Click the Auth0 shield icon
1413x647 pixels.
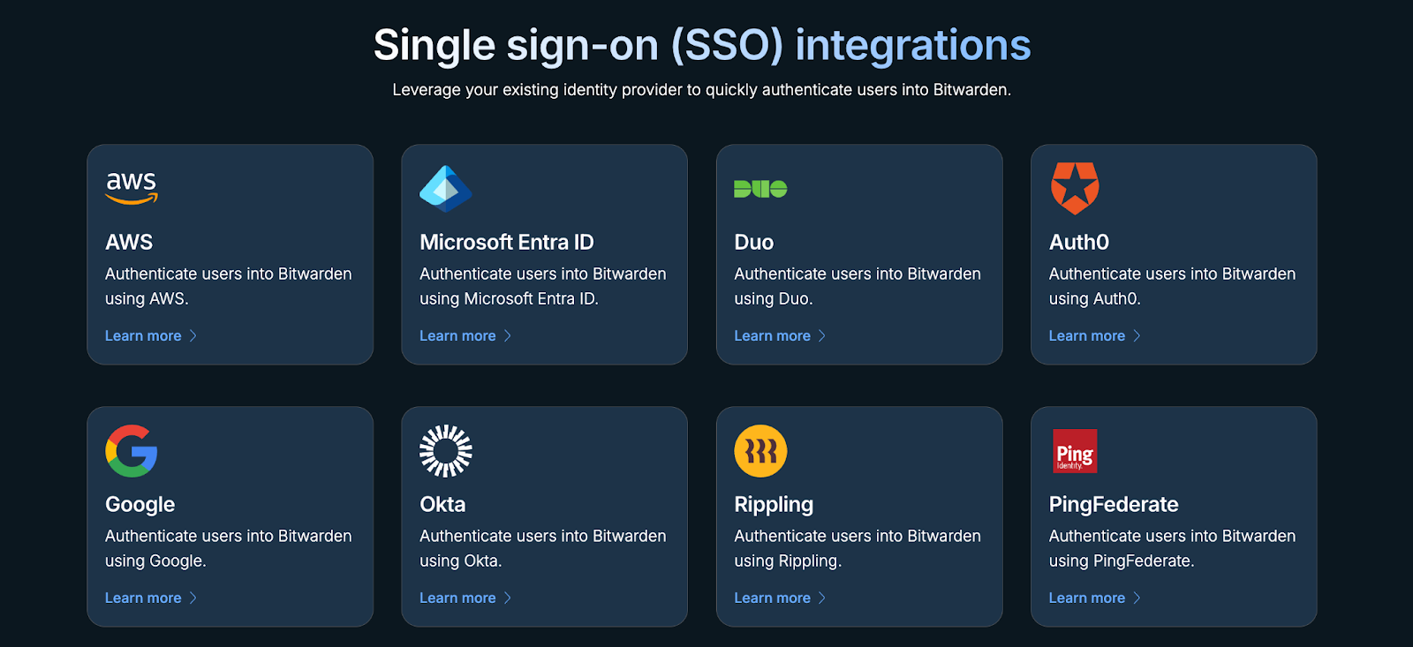point(1075,186)
